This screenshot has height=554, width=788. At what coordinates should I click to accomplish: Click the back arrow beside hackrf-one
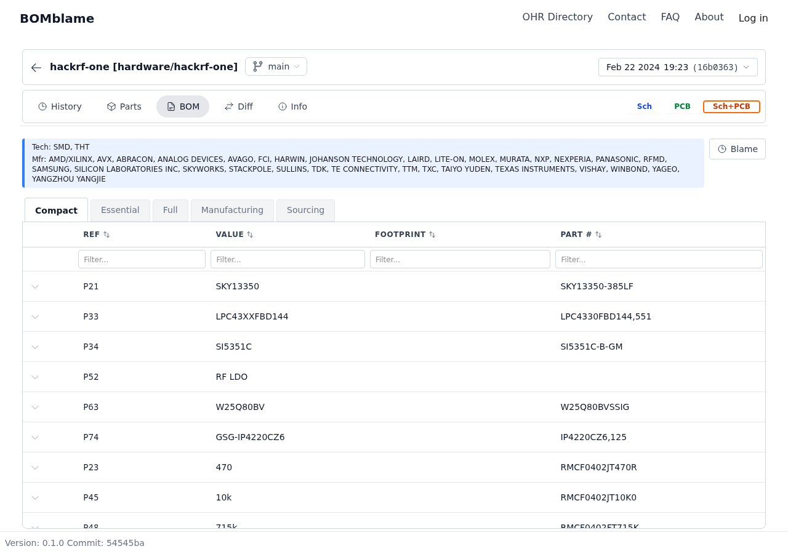[36, 68]
